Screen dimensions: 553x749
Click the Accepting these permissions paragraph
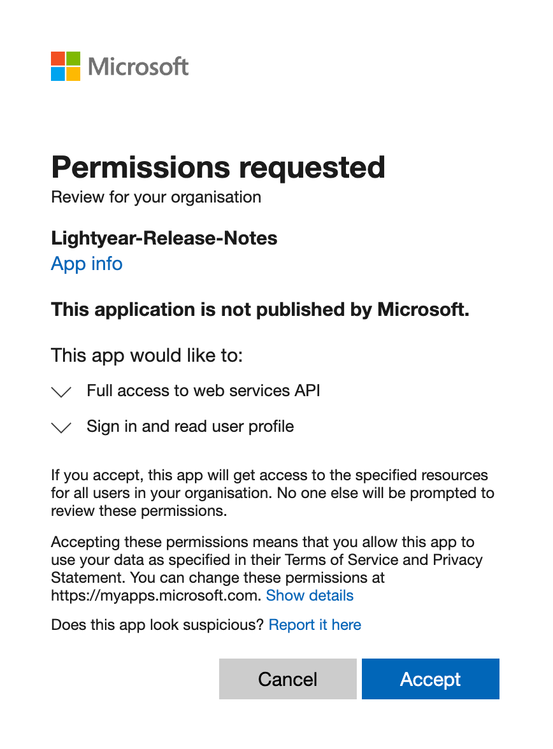click(267, 568)
